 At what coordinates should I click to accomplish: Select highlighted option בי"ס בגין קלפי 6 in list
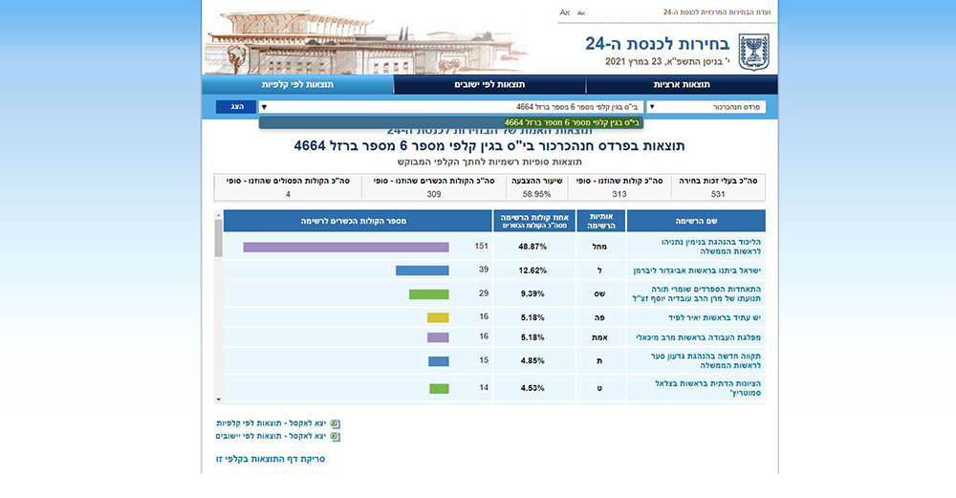coord(450,122)
